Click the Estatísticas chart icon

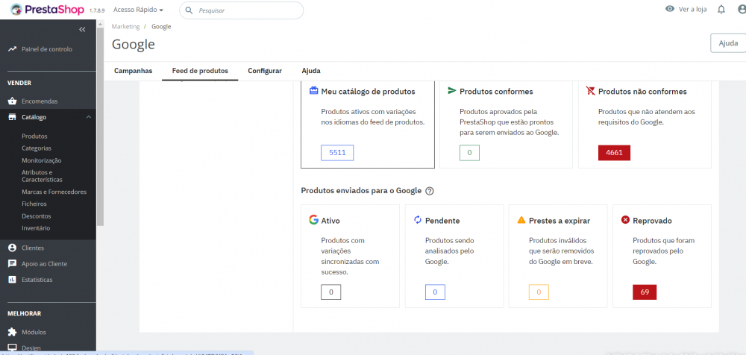click(x=13, y=280)
